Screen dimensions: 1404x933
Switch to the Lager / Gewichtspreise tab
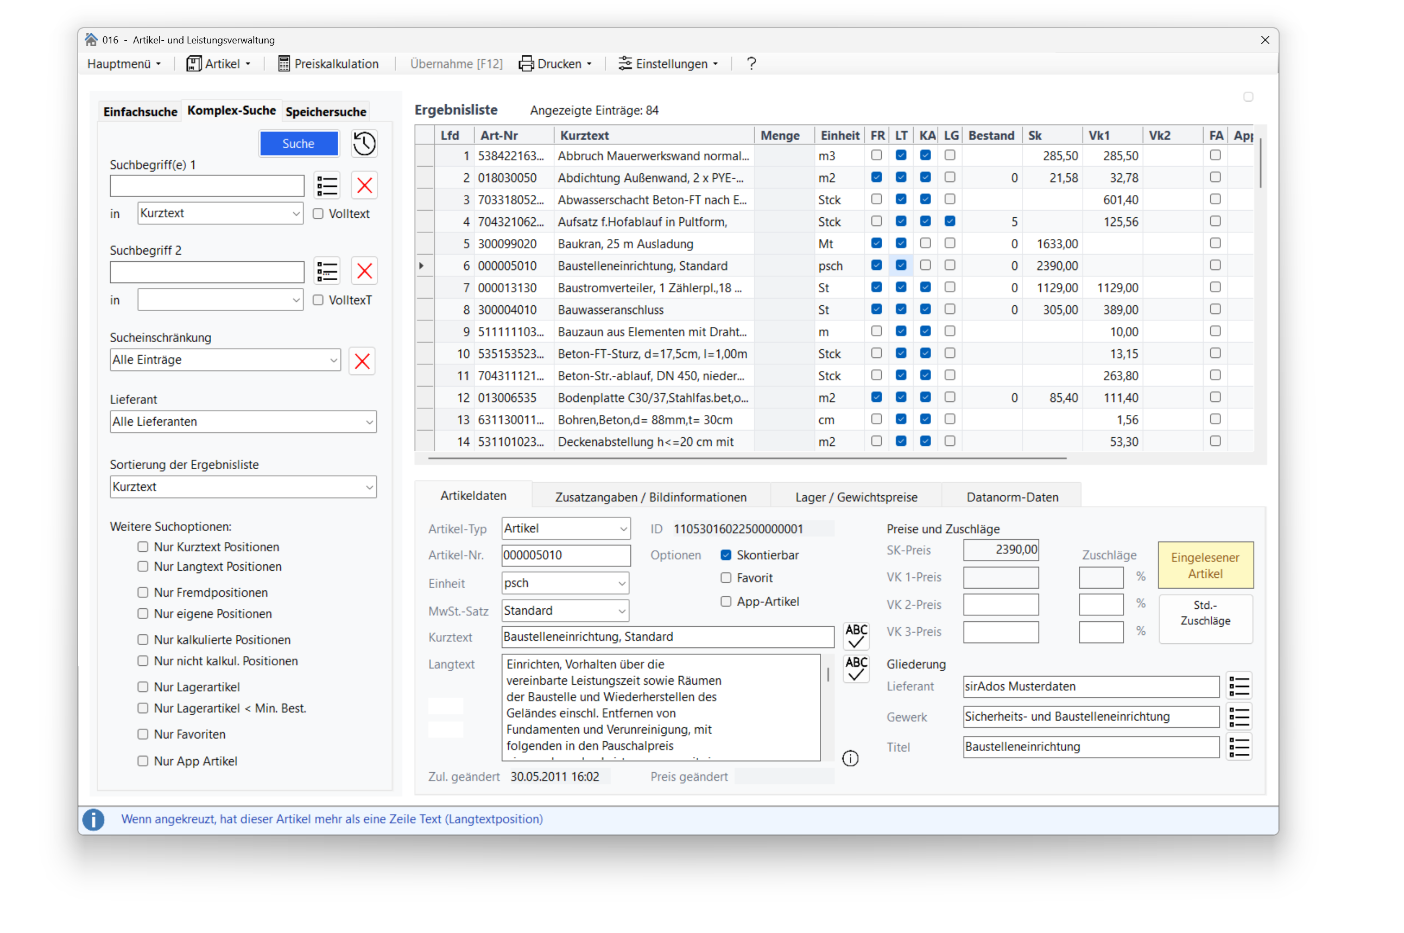point(856,497)
